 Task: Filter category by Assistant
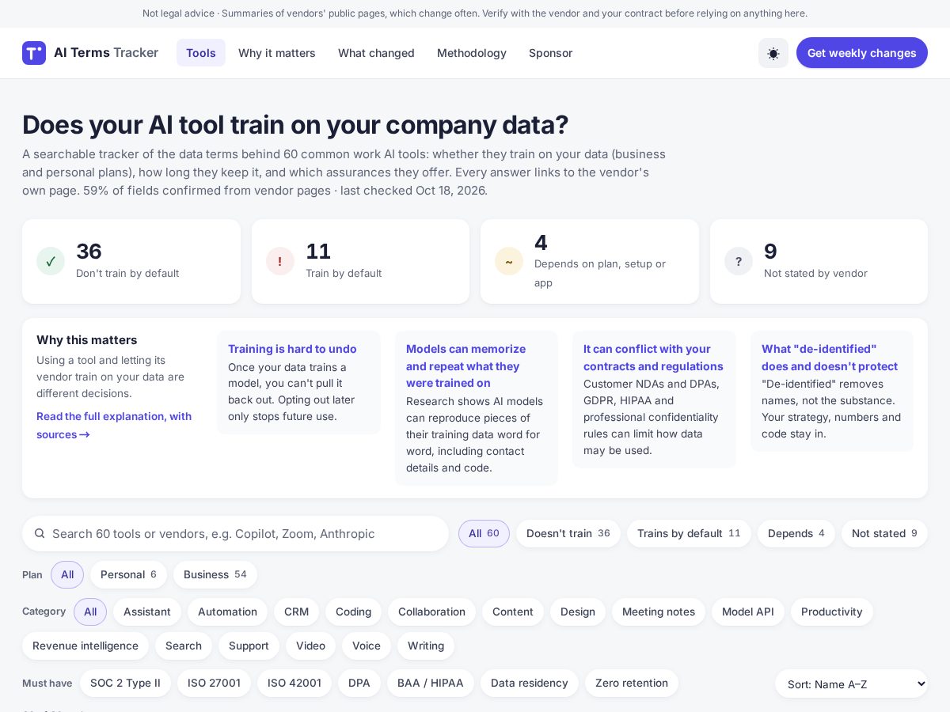pos(147,612)
